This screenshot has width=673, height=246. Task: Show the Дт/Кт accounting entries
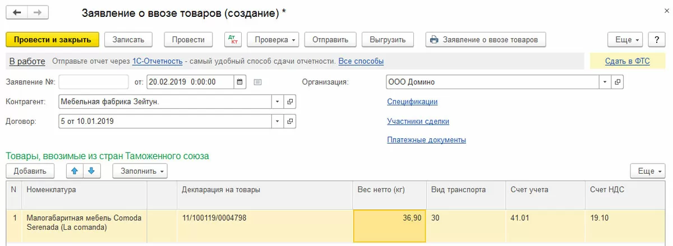pos(233,40)
